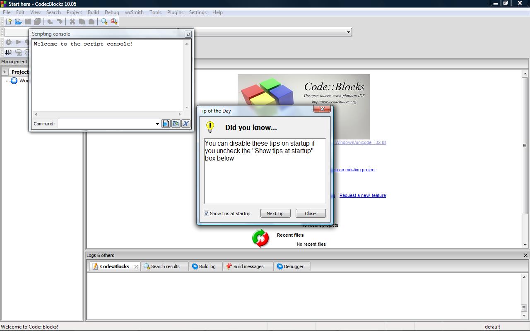Screen dimensions: 530x331
Task: Switch to the Debugger tab
Action: 293,266
